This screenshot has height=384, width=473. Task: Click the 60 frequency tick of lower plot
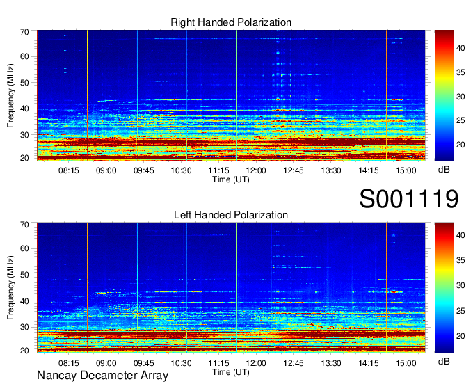coord(24,248)
